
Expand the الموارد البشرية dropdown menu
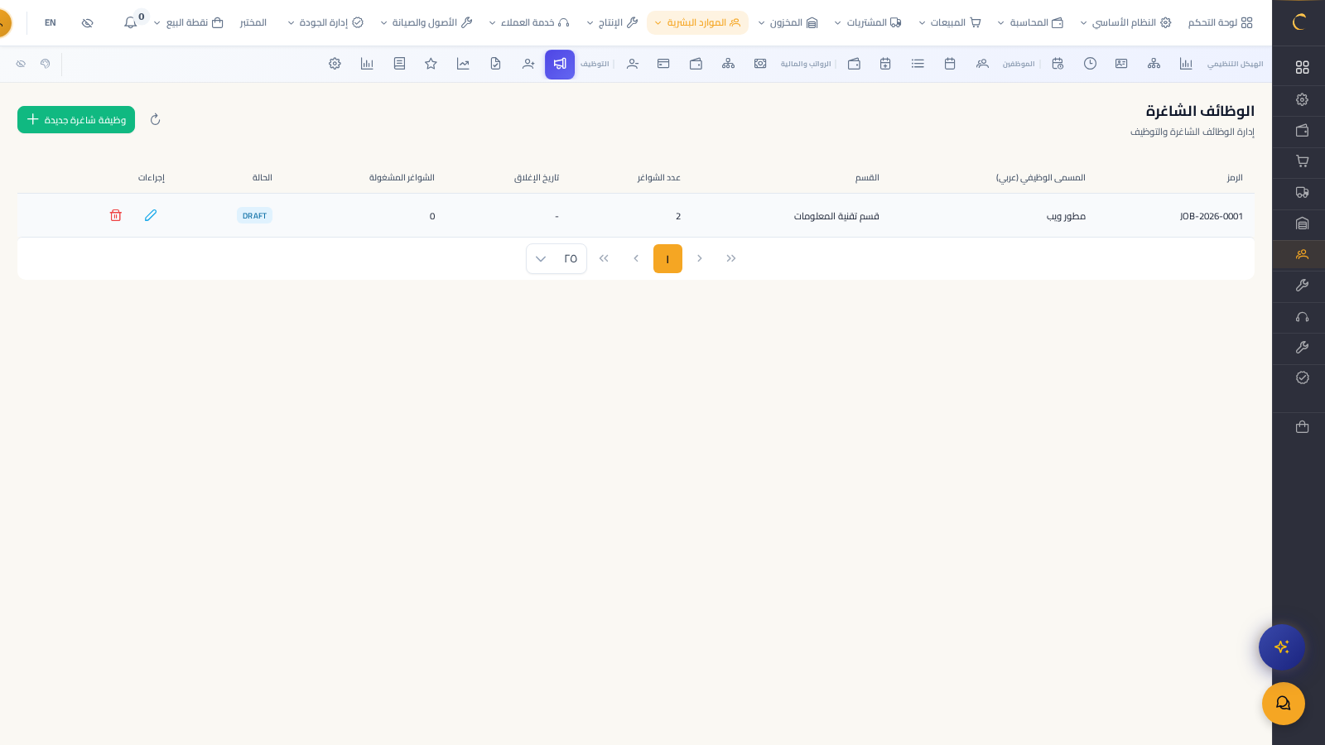[x=697, y=22]
